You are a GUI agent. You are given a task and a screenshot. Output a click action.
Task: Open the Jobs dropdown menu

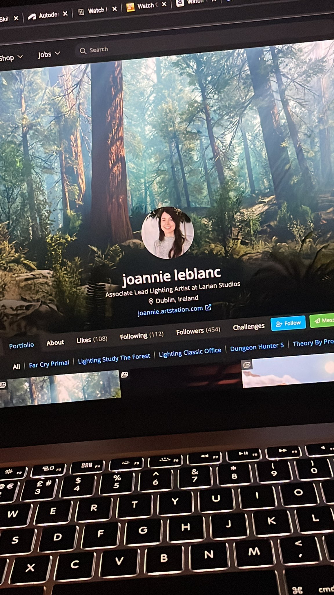point(49,54)
